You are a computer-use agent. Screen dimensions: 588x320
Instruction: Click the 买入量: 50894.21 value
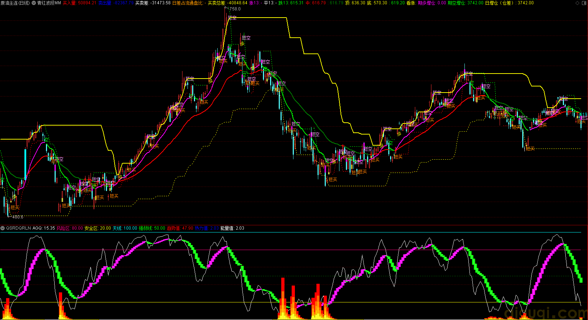click(x=79, y=3)
